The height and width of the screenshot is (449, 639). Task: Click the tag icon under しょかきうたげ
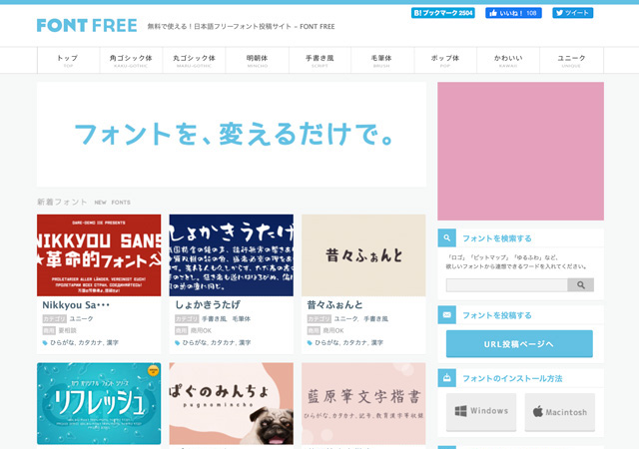click(x=178, y=342)
